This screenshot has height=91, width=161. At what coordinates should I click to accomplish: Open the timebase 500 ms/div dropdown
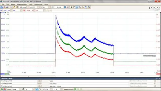(27, 7)
